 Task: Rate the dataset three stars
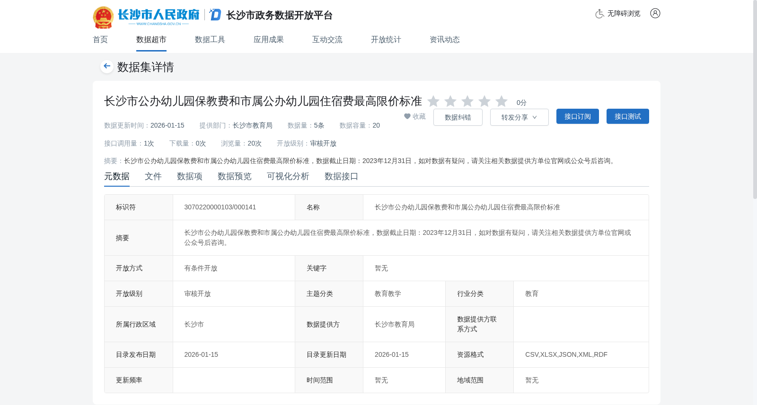(x=467, y=102)
